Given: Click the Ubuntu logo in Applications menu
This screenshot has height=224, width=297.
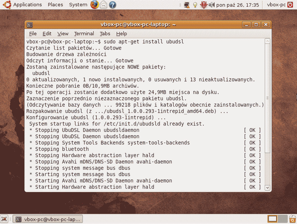Looking at the screenshot, I should (7, 4).
